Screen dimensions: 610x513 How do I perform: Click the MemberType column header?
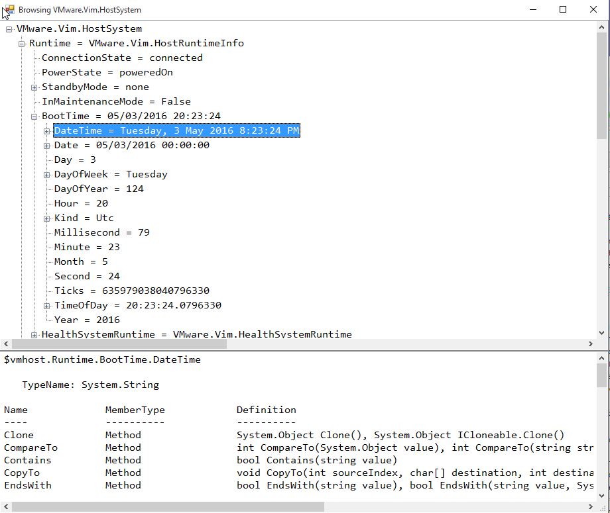pyautogui.click(x=135, y=410)
